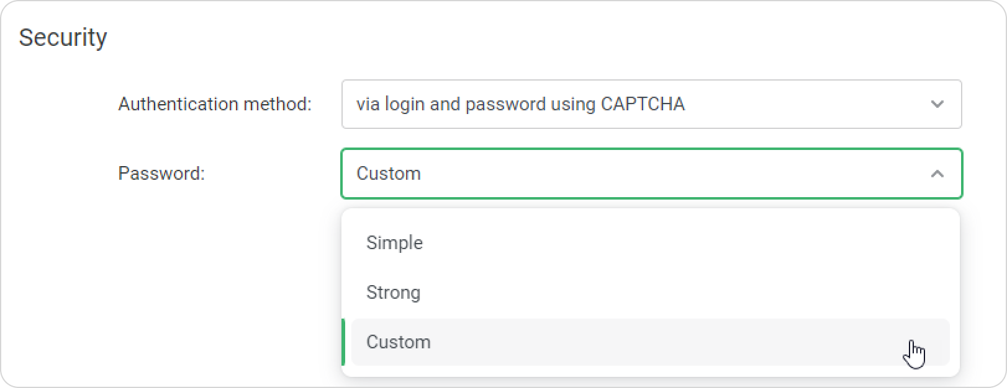This screenshot has height=388, width=1007.
Task: Set password policy to Strong
Action: (x=650, y=293)
